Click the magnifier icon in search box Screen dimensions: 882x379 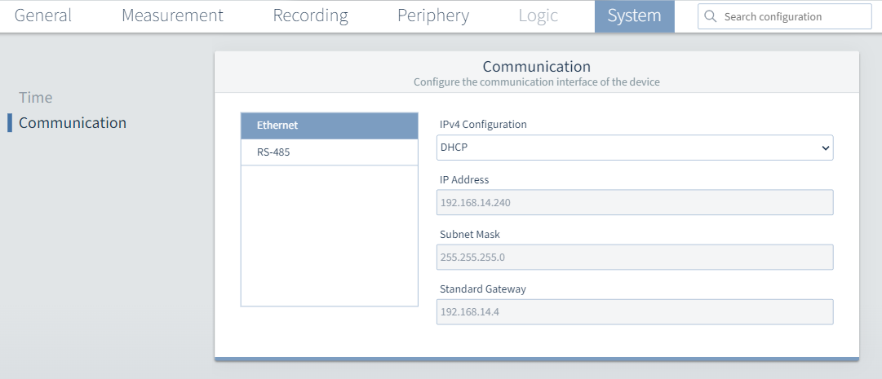pos(711,17)
